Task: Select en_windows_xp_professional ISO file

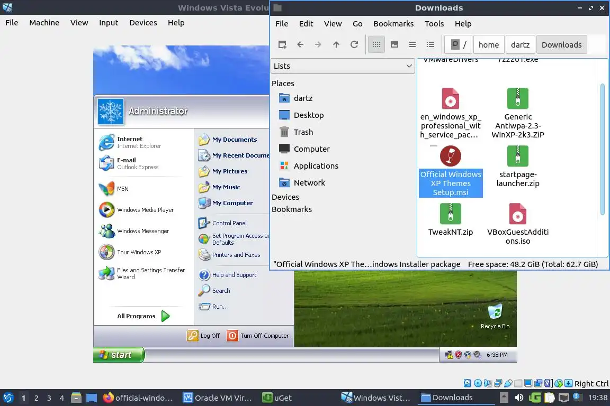Action: pyautogui.click(x=451, y=113)
